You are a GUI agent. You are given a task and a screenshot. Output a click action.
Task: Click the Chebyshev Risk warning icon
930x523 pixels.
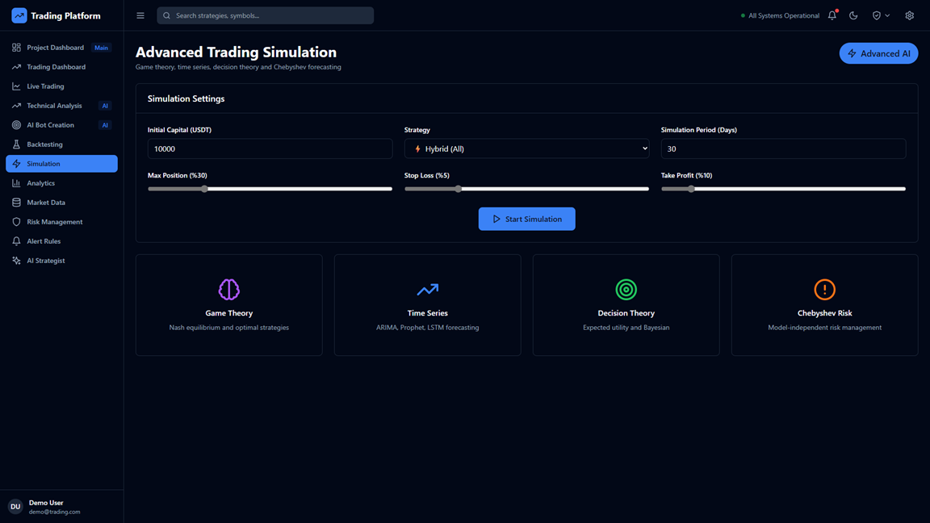point(824,289)
